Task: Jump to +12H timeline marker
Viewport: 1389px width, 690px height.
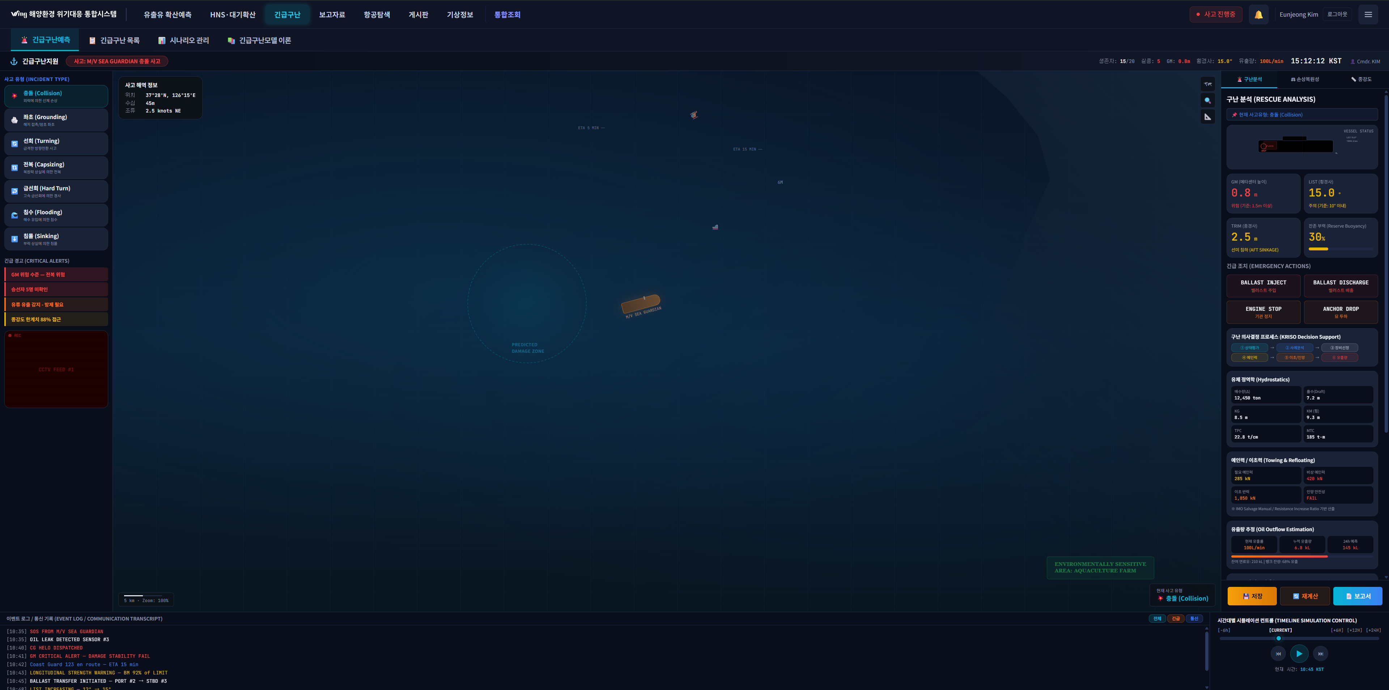Action: [x=1354, y=630]
